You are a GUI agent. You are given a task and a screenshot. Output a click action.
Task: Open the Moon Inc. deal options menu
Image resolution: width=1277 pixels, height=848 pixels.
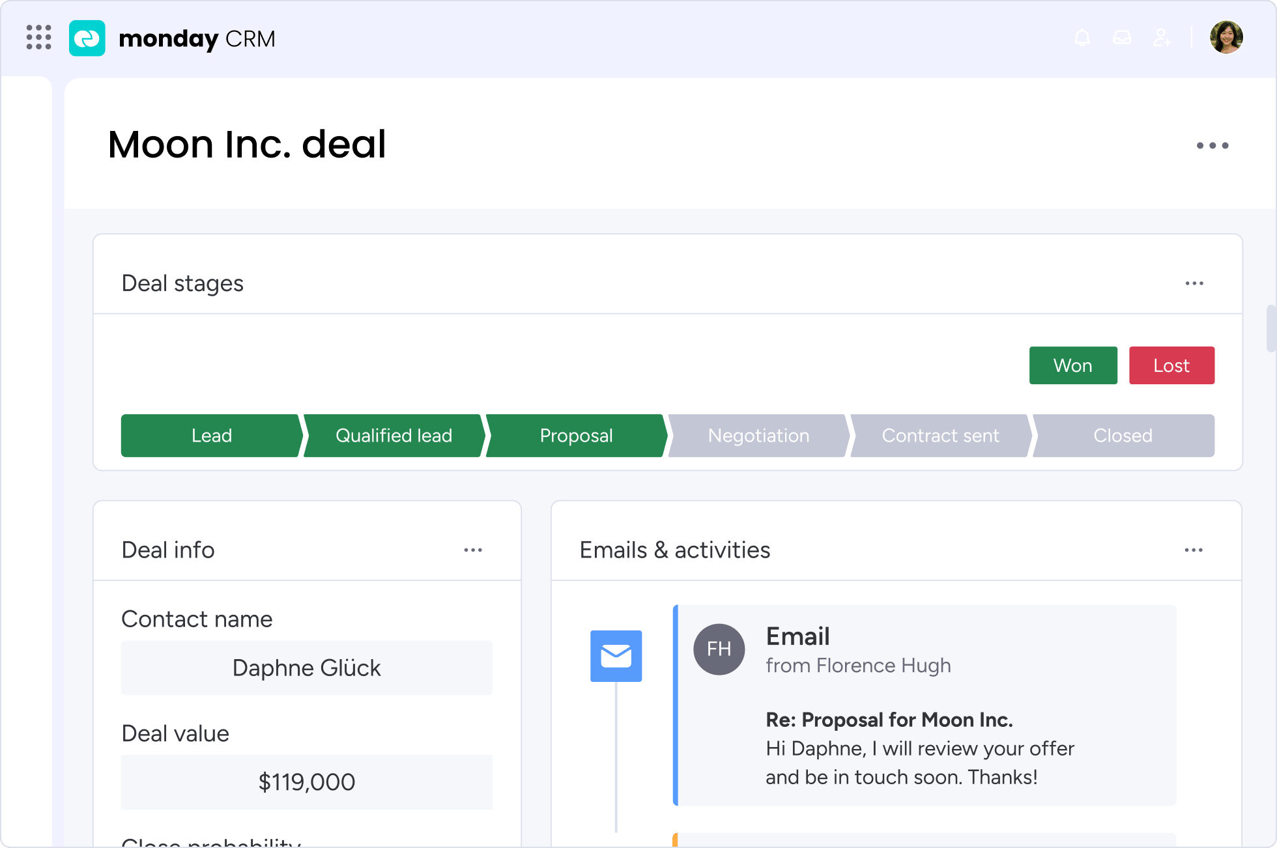[1212, 145]
